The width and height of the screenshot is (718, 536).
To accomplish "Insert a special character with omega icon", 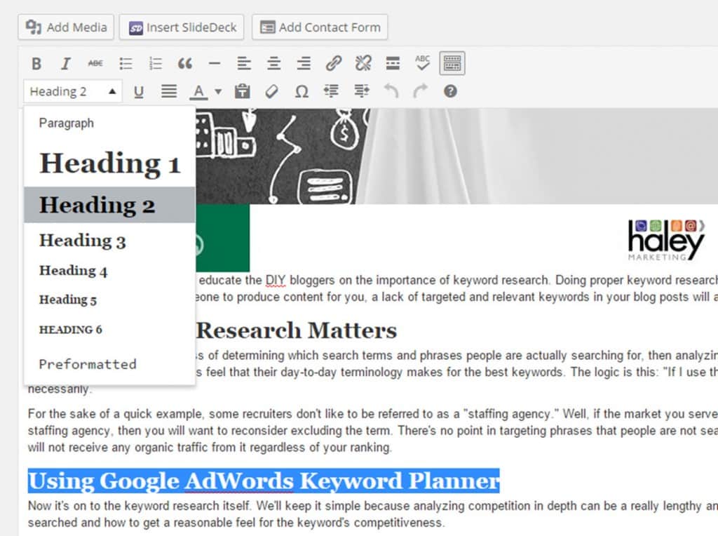I will [x=302, y=92].
